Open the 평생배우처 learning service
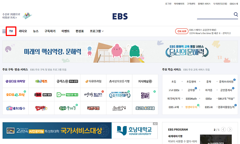 191,107
